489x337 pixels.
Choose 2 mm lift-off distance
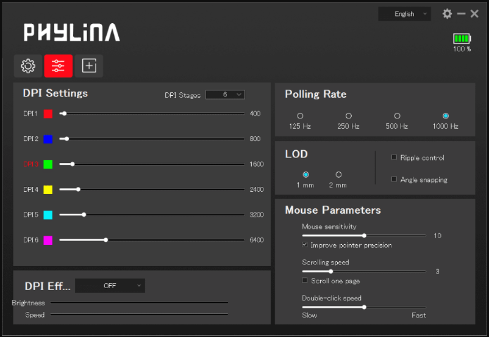tap(338, 175)
